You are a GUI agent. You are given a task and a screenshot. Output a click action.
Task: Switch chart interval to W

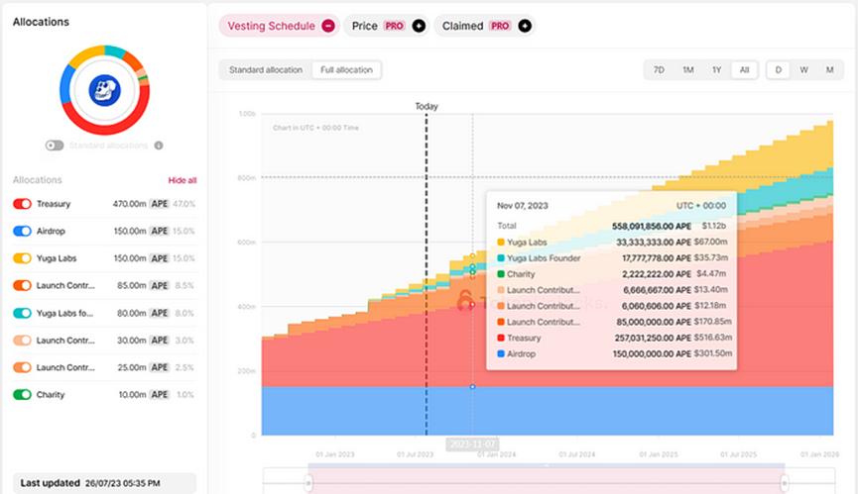click(x=803, y=70)
